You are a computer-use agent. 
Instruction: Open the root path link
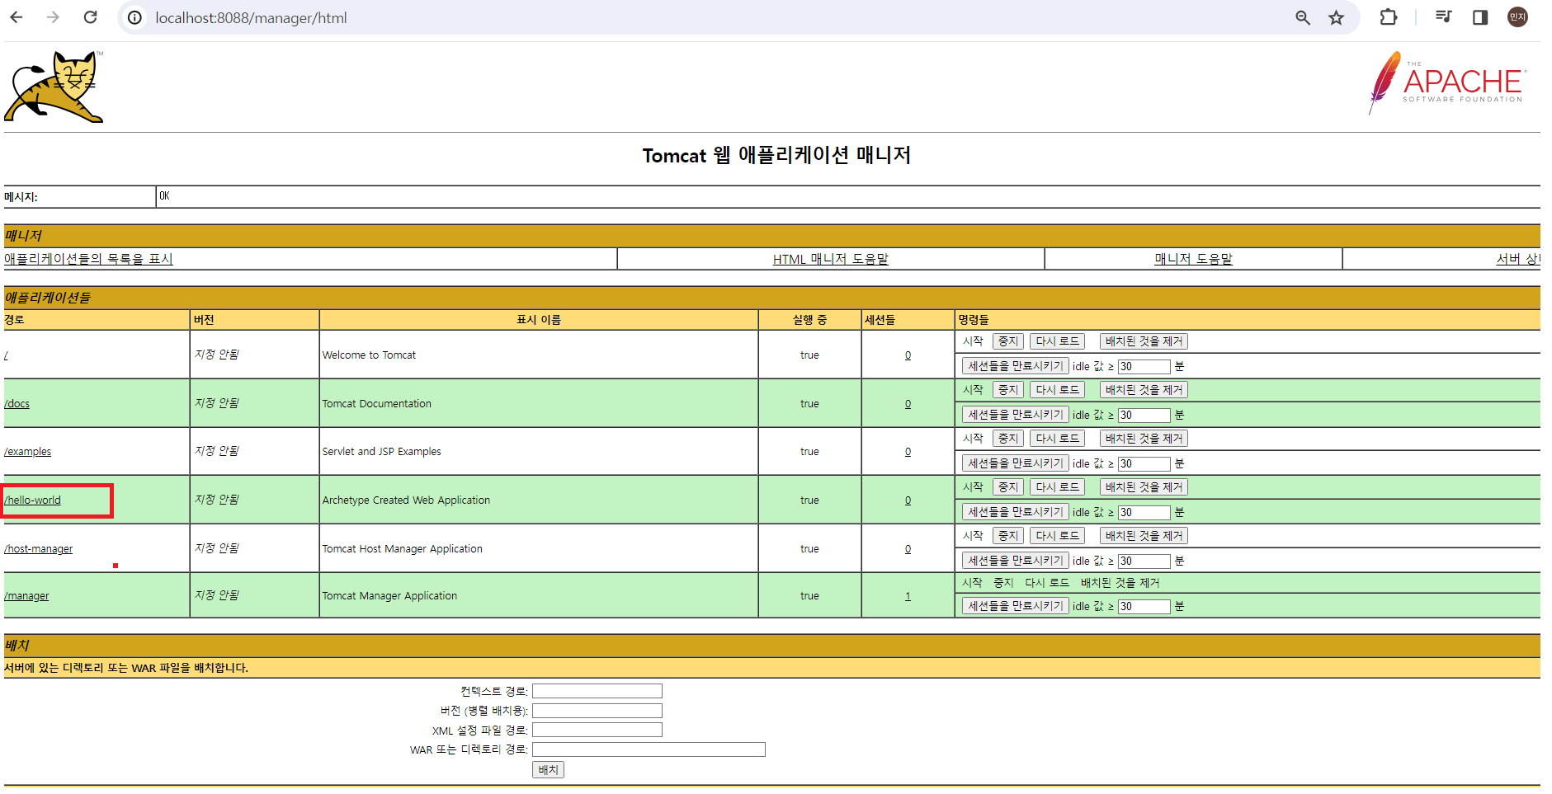click(6, 355)
